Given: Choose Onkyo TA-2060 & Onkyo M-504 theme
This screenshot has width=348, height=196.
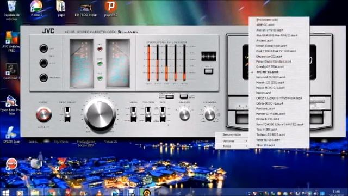Looking at the screenshot, I should 279,98.
